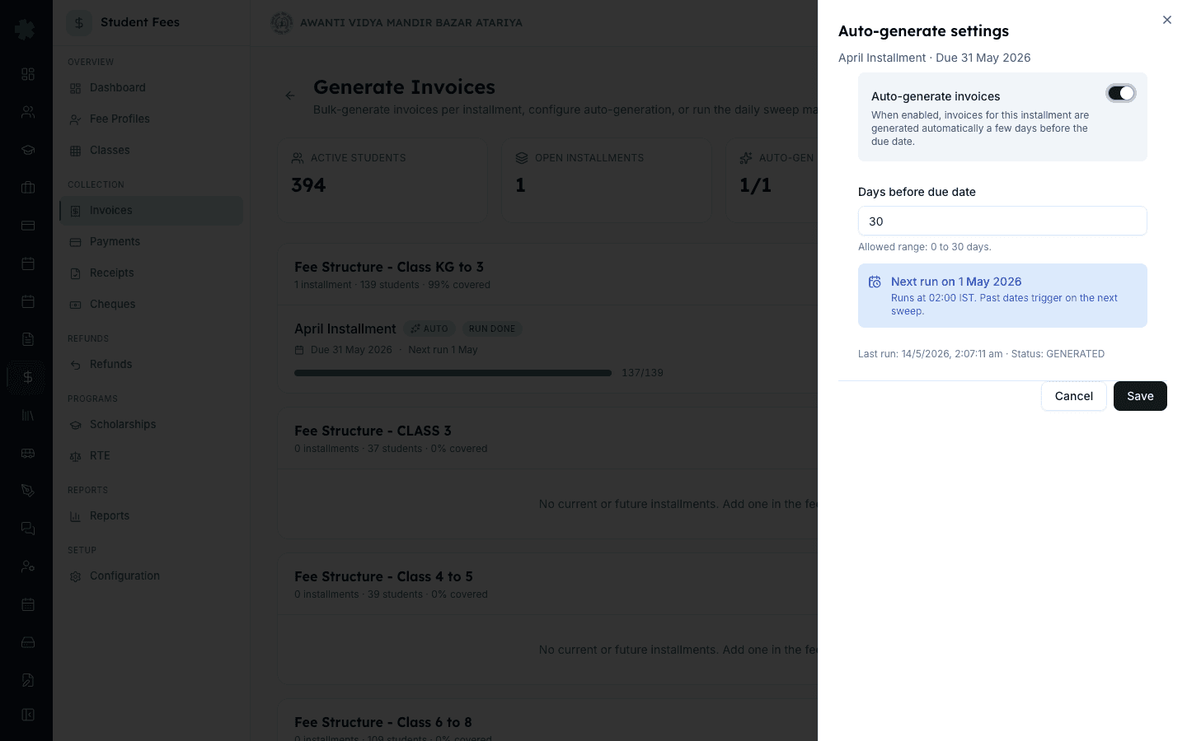Open the library books icon in the rail
Image resolution: width=1187 pixels, height=741 pixels.
coord(28,415)
